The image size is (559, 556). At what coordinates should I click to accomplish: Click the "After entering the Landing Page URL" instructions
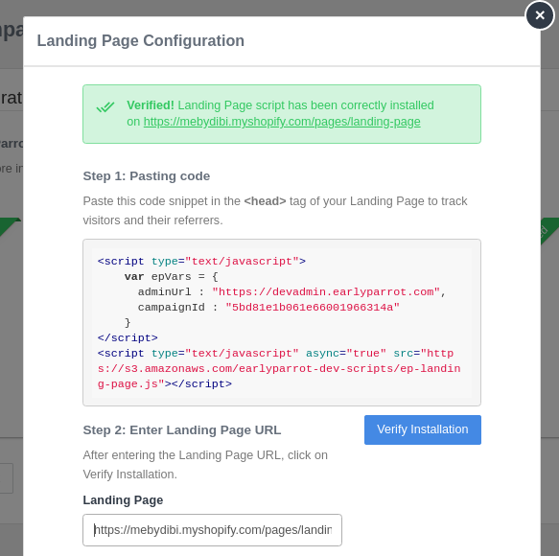coord(205,465)
